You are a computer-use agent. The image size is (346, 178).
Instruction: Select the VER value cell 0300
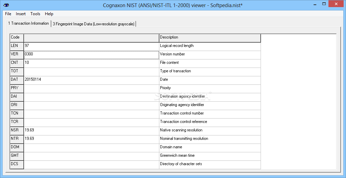pyautogui.click(x=91, y=55)
